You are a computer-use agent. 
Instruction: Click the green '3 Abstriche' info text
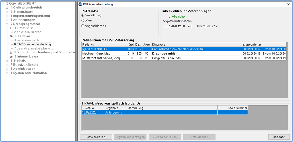177,16
